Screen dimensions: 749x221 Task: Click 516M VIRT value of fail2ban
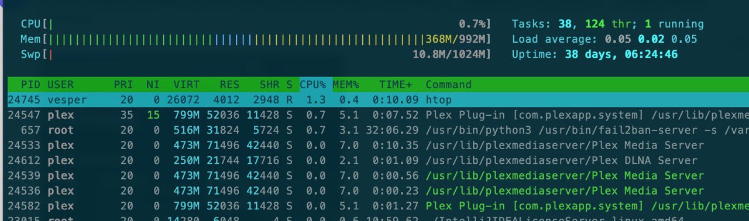coord(186,130)
